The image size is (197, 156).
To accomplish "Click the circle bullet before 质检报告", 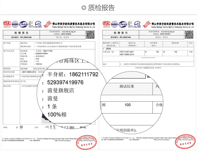I will (x=84, y=8).
